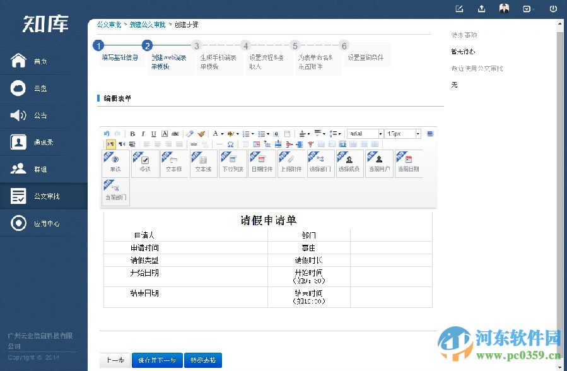Insert the 当前部门 department field
The width and height of the screenshot is (567, 371).
click(x=115, y=191)
